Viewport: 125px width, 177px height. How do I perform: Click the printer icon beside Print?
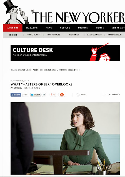(78, 95)
